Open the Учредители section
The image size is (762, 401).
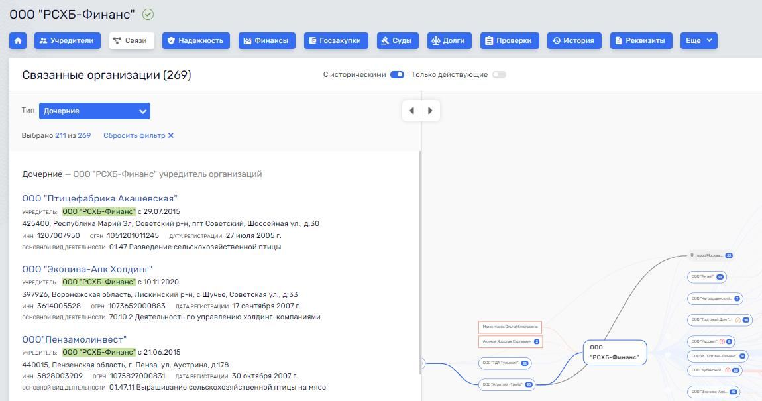pyautogui.click(x=67, y=41)
